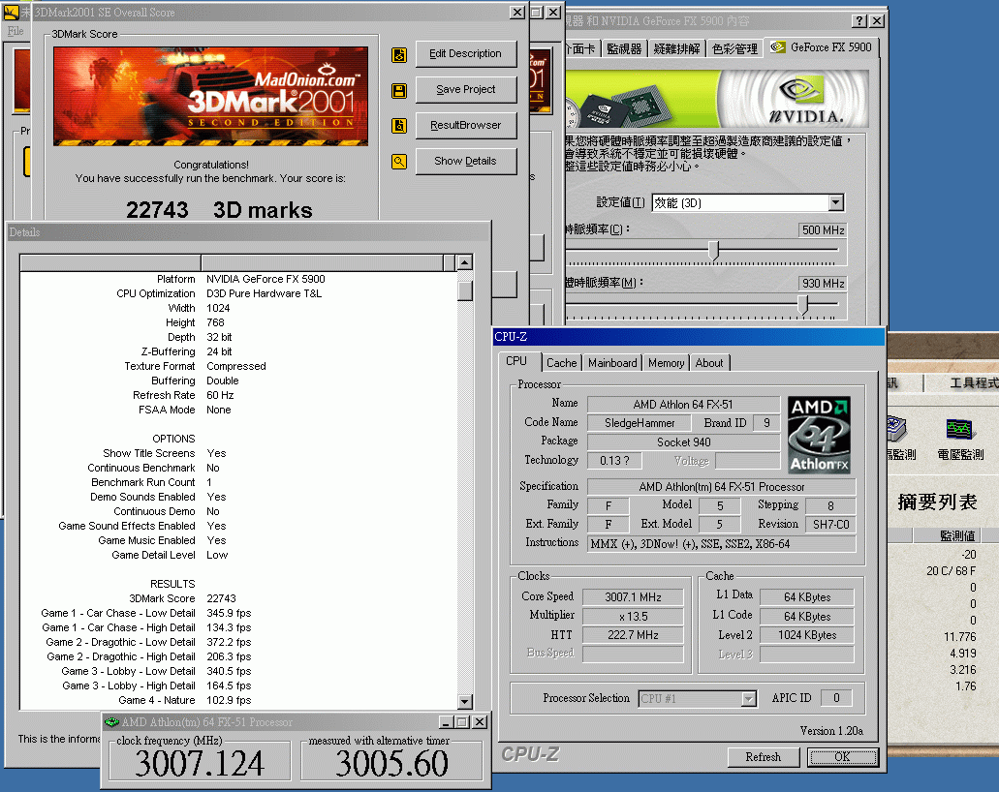Click the clock frequency window's title bar icon
Viewport: 999px width, 792px height.
(112, 722)
